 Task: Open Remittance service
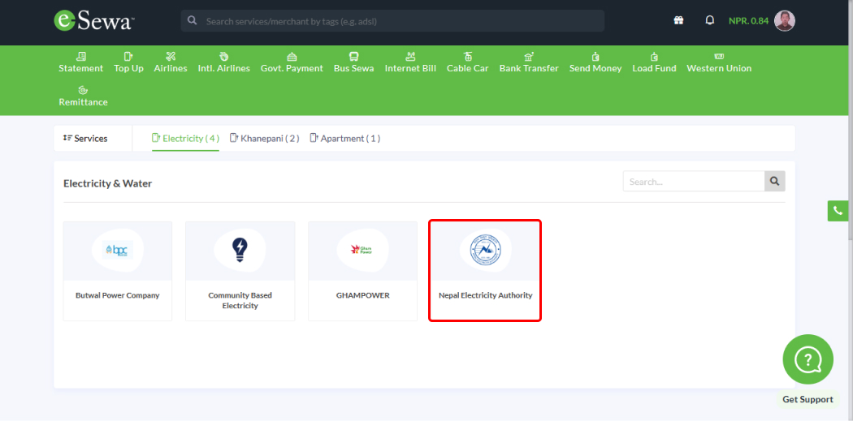83,97
